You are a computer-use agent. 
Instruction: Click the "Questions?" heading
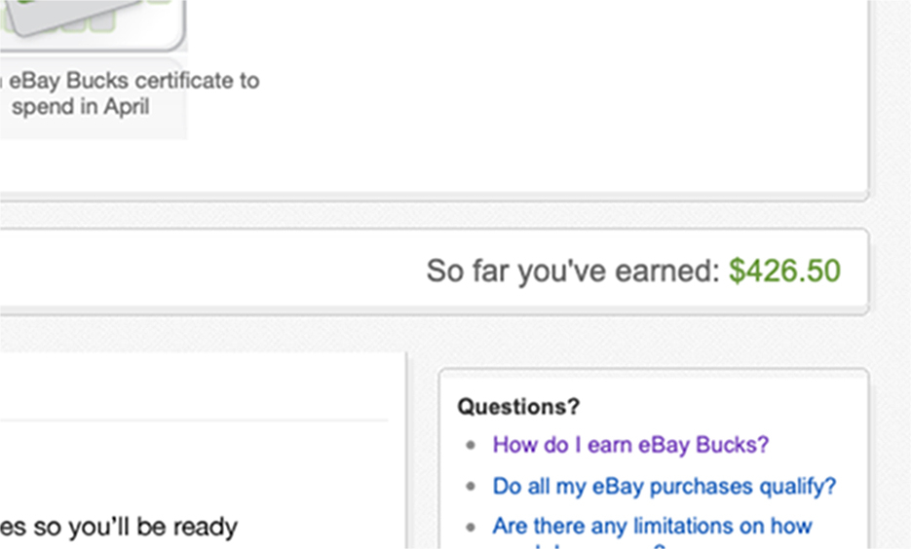[x=518, y=406]
